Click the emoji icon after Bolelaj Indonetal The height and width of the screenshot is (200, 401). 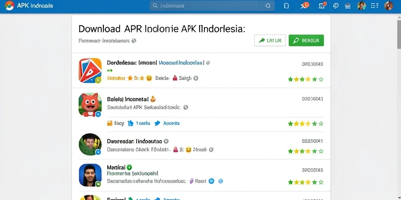153,99
